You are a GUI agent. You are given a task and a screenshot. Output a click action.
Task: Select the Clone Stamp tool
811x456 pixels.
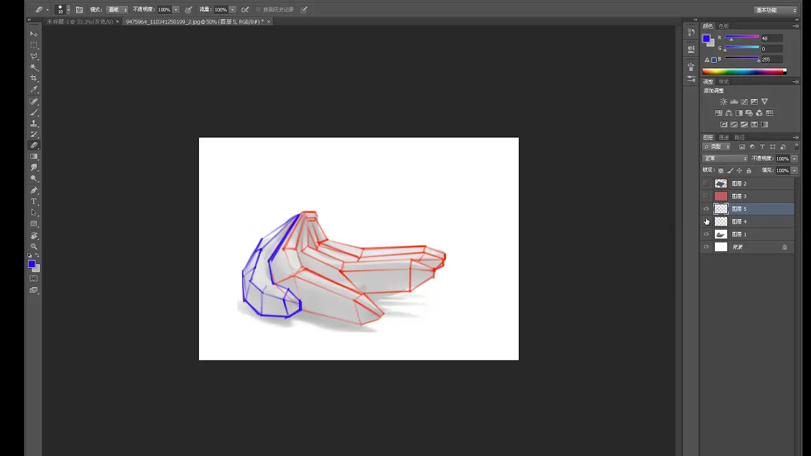pos(34,123)
